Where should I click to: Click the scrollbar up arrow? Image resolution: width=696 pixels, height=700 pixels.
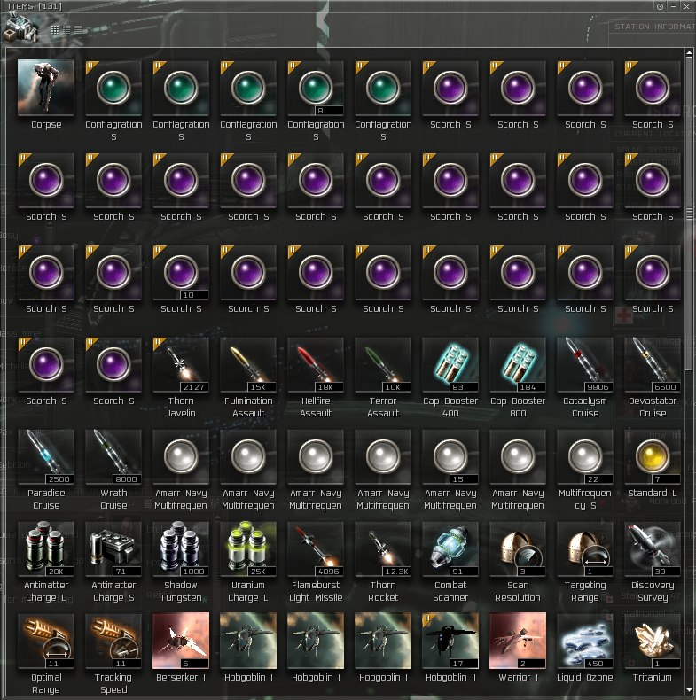point(689,53)
